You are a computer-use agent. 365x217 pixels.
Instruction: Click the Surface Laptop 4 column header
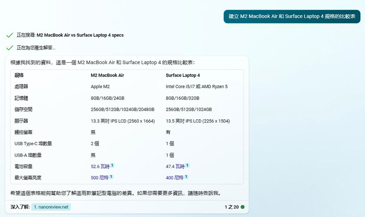pos(183,75)
